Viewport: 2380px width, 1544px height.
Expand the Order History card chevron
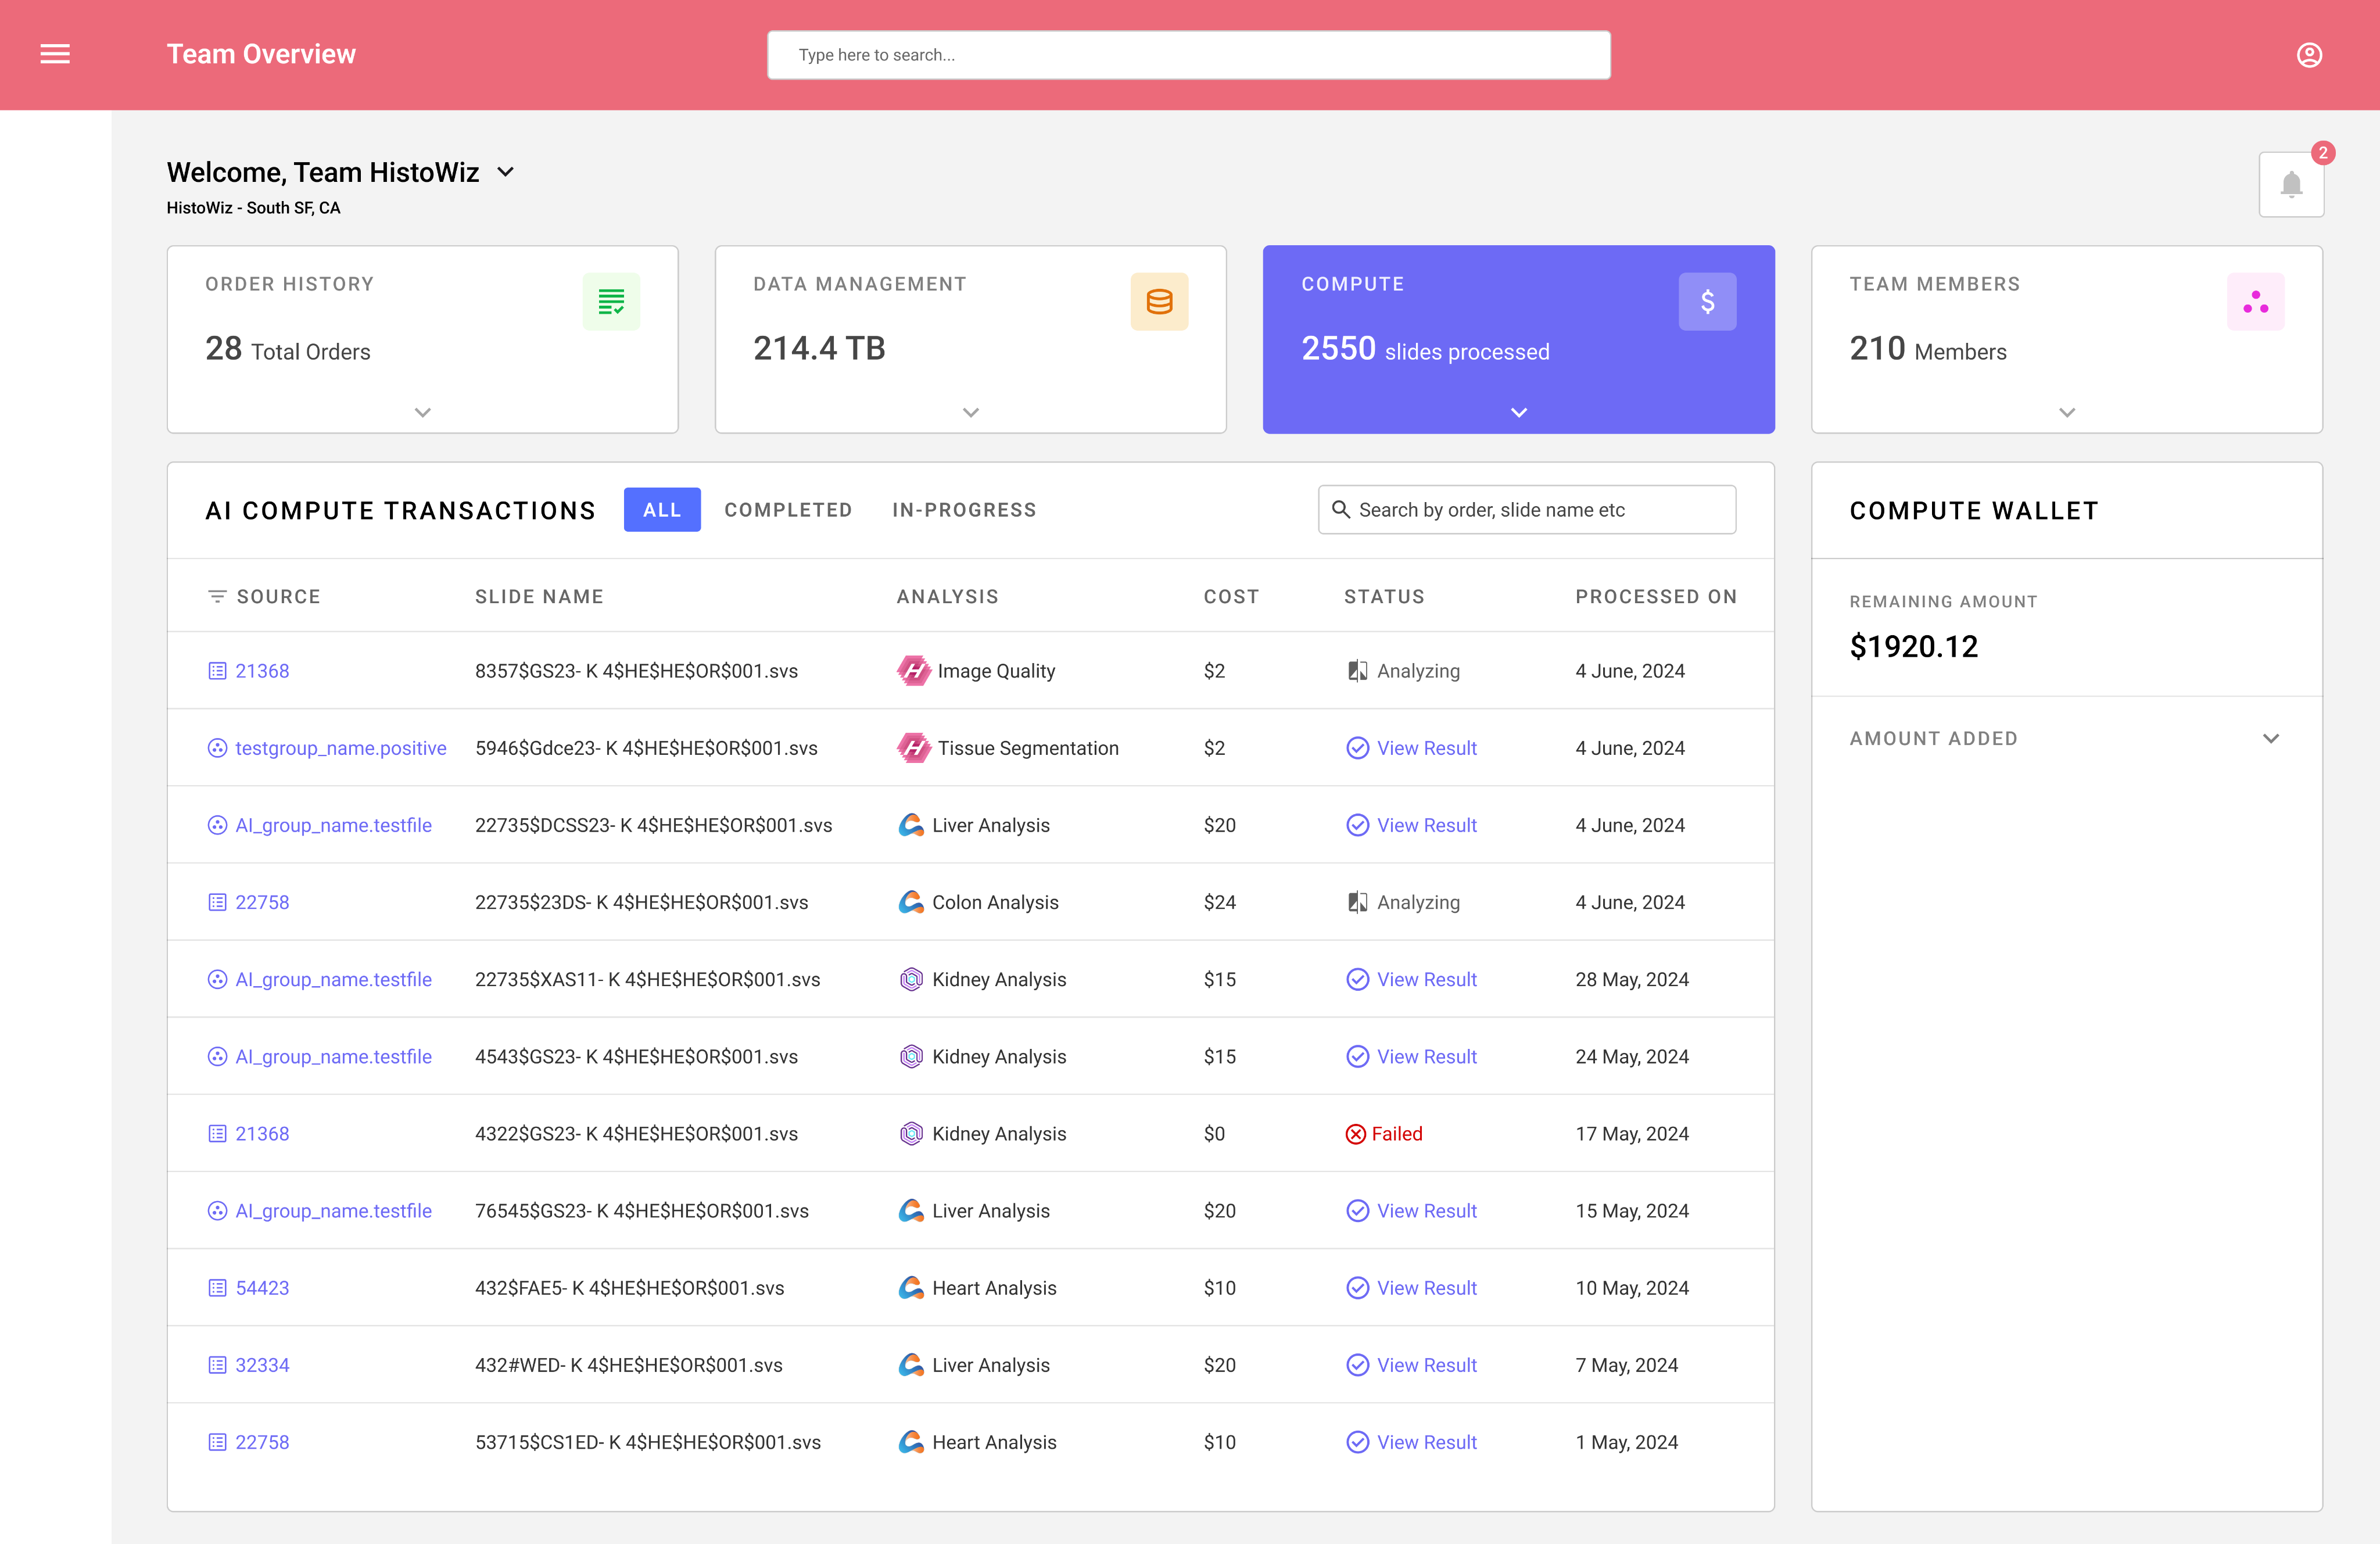point(423,412)
